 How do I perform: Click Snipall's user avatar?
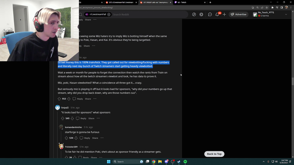click(x=57, y=108)
